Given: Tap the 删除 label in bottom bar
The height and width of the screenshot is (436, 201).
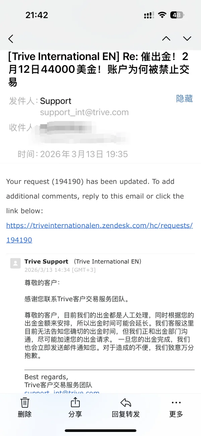Looking at the screenshot, I should tap(25, 414).
